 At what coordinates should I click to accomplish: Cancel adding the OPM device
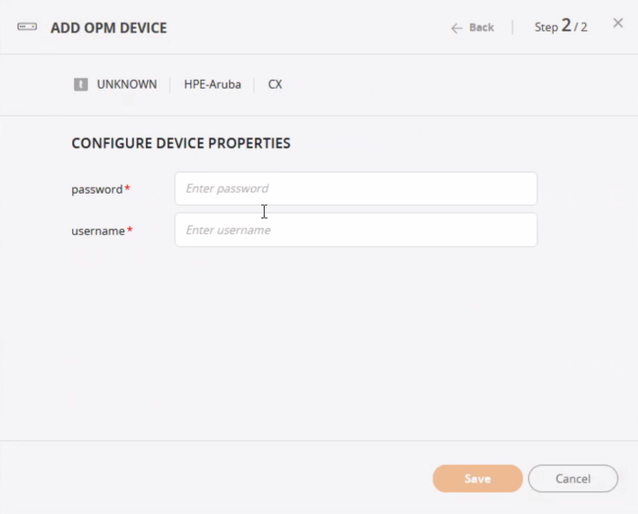pyautogui.click(x=573, y=479)
